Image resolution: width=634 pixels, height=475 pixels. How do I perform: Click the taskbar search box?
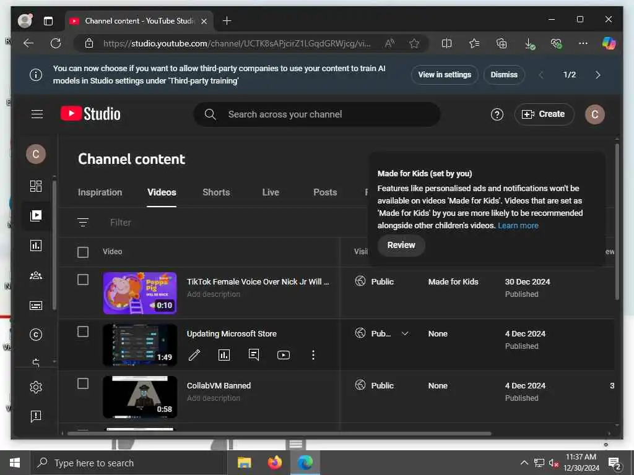(129, 463)
